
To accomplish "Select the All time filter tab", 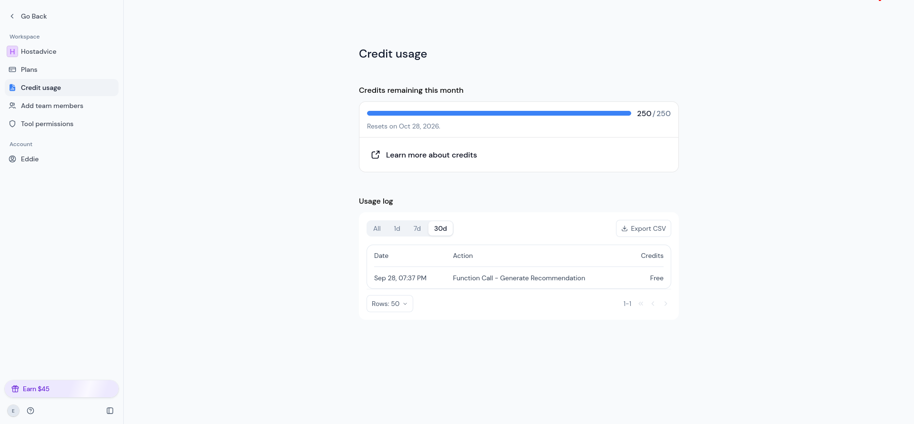I will pos(377,228).
